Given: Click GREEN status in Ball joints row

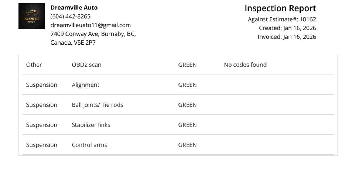Looking at the screenshot, I should click(187, 105).
